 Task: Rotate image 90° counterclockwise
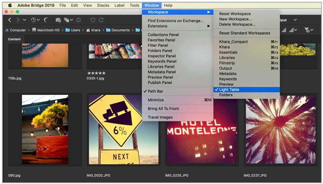(x=93, y=20)
